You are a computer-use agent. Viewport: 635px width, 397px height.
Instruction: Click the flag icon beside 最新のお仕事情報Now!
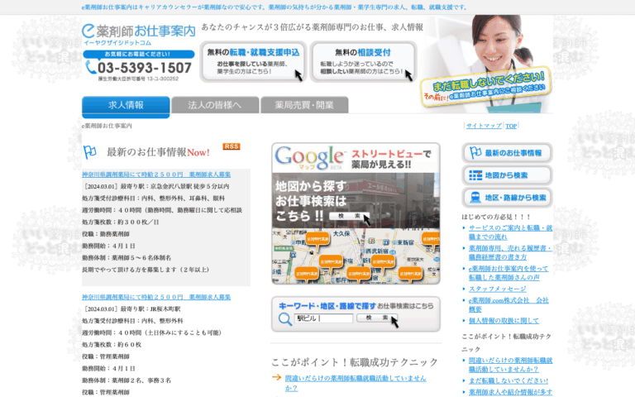pyautogui.click(x=90, y=152)
